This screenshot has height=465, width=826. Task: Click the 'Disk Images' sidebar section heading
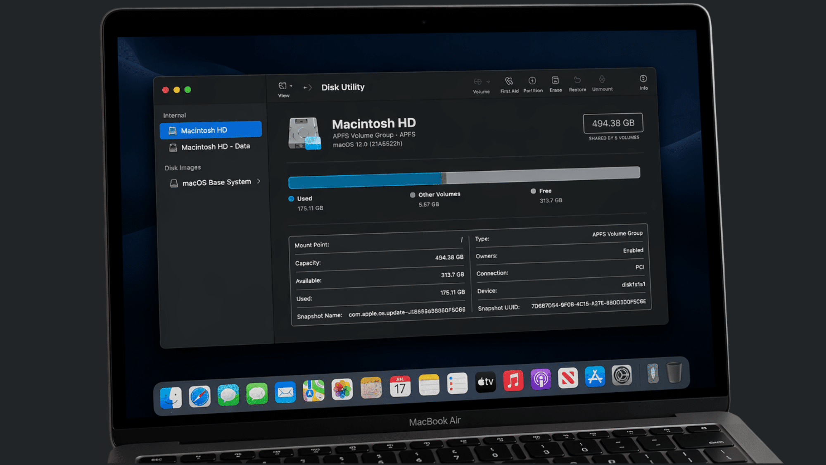point(183,167)
